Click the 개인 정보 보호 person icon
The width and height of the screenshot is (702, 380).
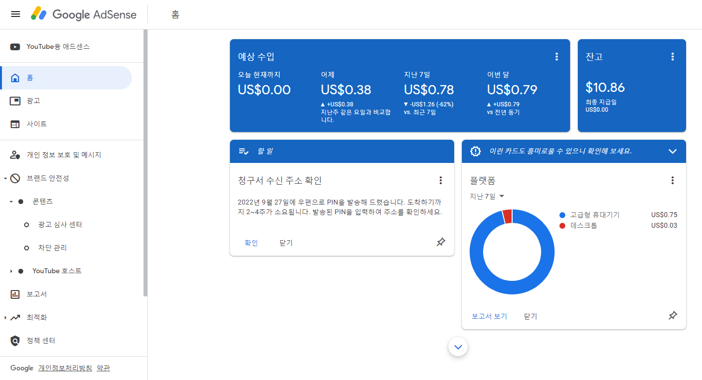(x=15, y=155)
